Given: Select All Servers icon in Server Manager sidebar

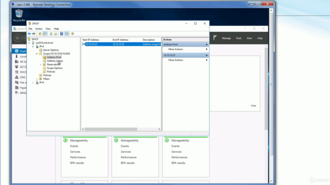Looking at the screenshot, I should (x=16, y=62).
